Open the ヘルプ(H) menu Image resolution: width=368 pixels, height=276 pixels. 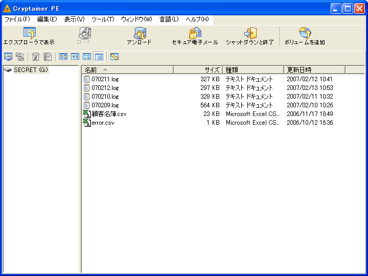tap(197, 19)
